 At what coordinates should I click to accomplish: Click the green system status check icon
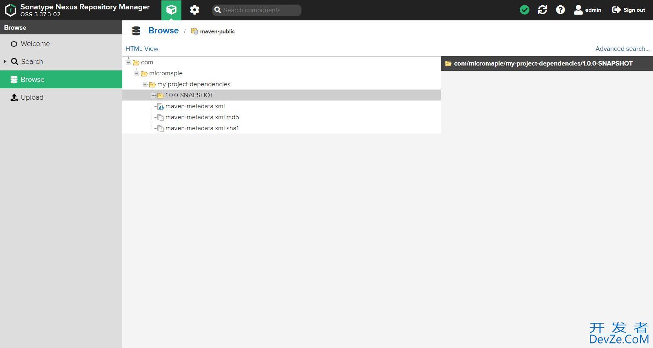tap(525, 10)
